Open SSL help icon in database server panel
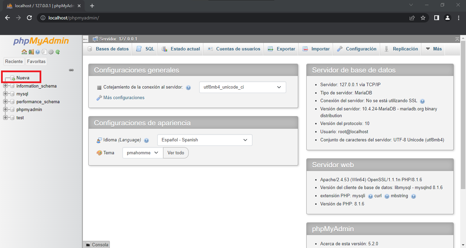 pyautogui.click(x=422, y=101)
